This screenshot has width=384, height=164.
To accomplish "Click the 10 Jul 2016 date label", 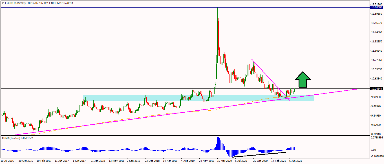I will (x=7, y=161).
